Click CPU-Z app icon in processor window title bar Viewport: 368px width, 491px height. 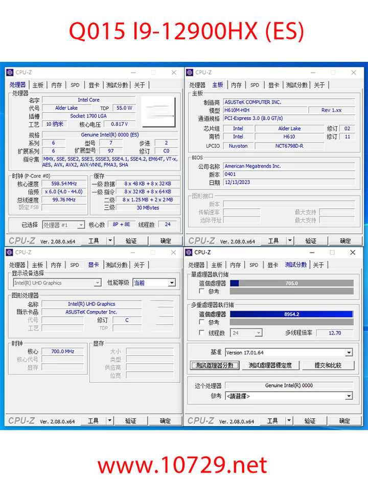pyautogui.click(x=10, y=72)
